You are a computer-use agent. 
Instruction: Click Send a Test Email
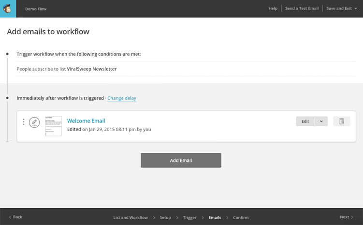pos(302,8)
